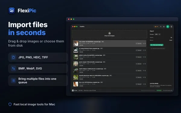181x113 pixels.
Task: Select the panda image thumbnail in third row
Action: coord(76,57)
